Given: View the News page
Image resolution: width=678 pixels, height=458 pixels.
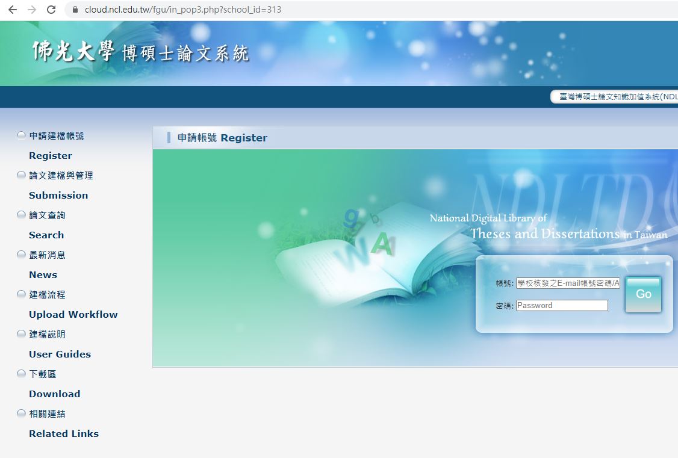Looking at the screenshot, I should coord(43,275).
